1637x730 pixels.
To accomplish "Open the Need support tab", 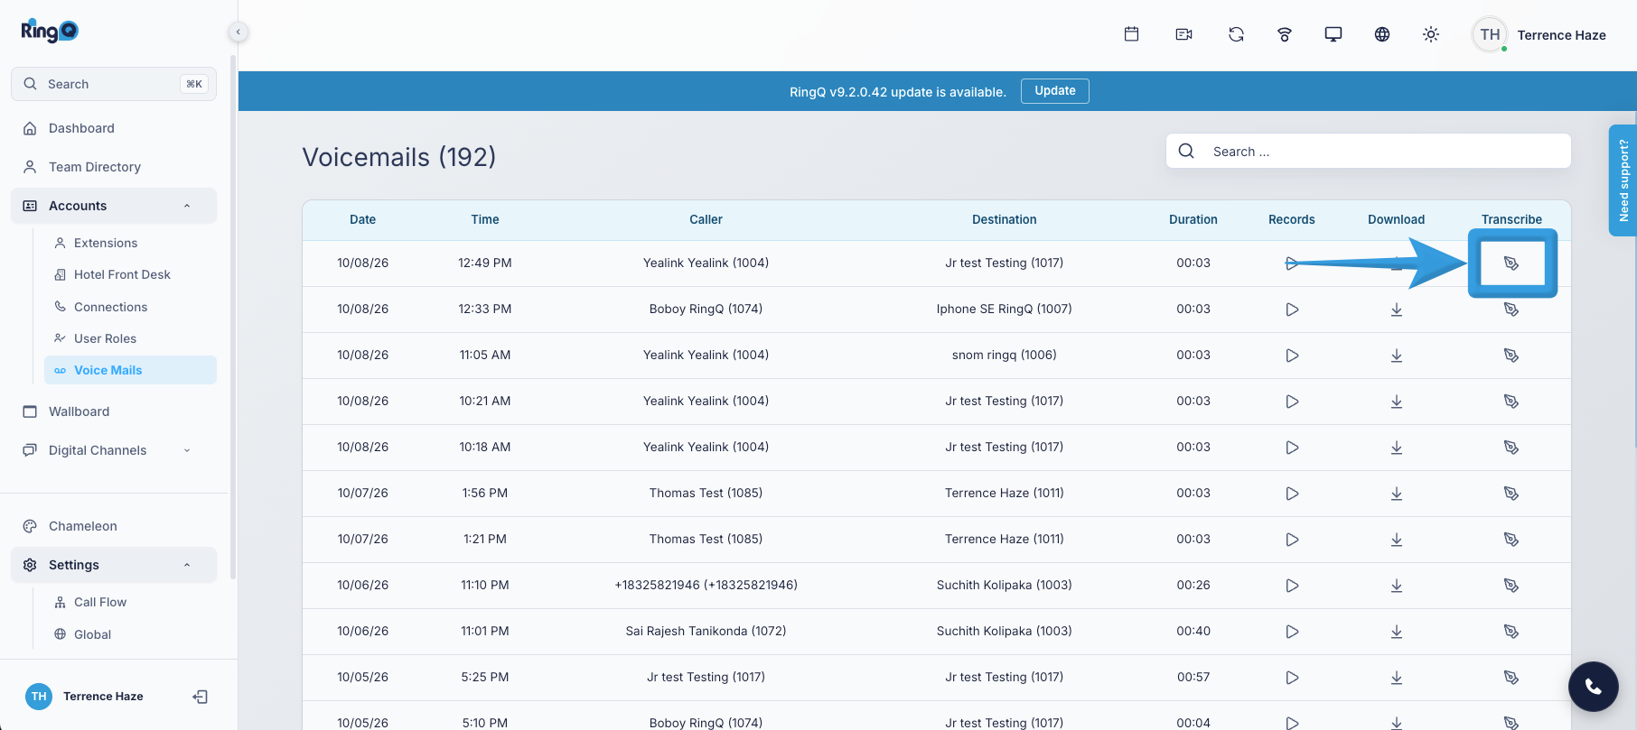I will [x=1623, y=180].
